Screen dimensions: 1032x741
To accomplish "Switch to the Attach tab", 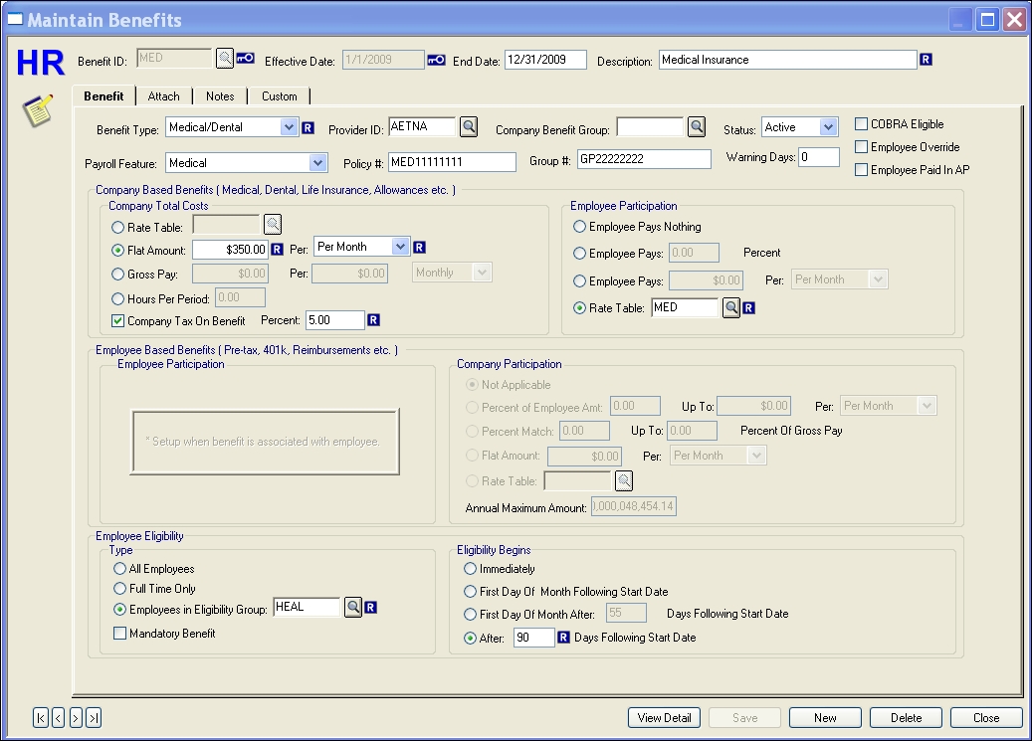I will pyautogui.click(x=164, y=96).
